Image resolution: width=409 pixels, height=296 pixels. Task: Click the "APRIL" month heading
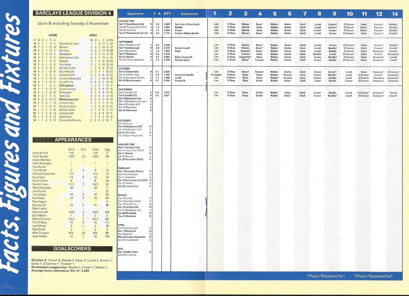click(x=122, y=225)
